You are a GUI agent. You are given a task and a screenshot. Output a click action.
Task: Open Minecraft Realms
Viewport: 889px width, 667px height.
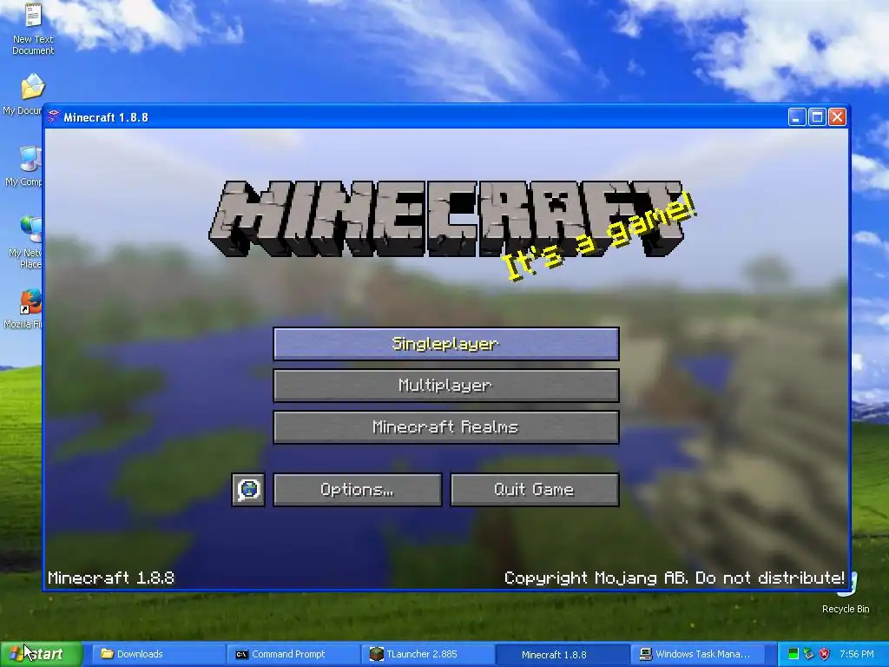click(x=445, y=427)
